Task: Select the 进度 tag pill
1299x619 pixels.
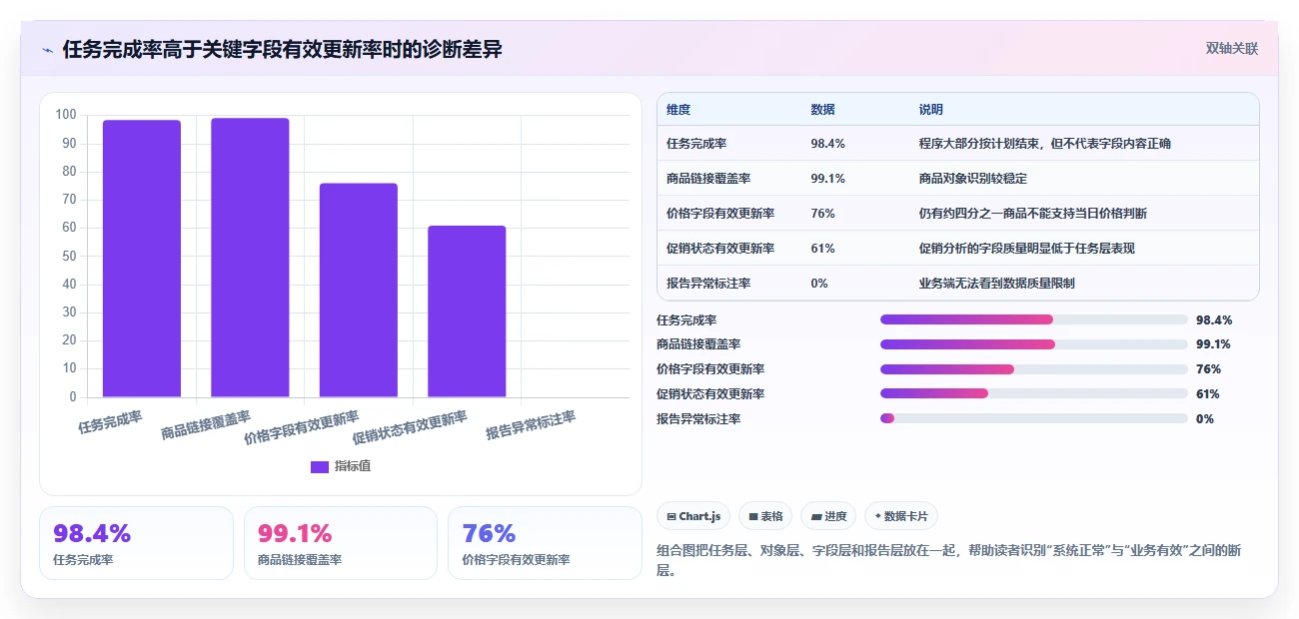Action: pos(828,516)
